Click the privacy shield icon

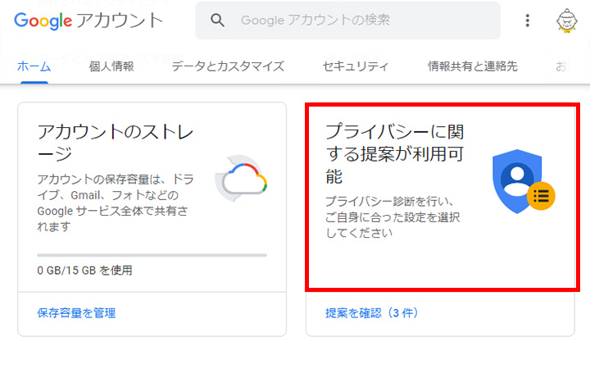click(524, 181)
